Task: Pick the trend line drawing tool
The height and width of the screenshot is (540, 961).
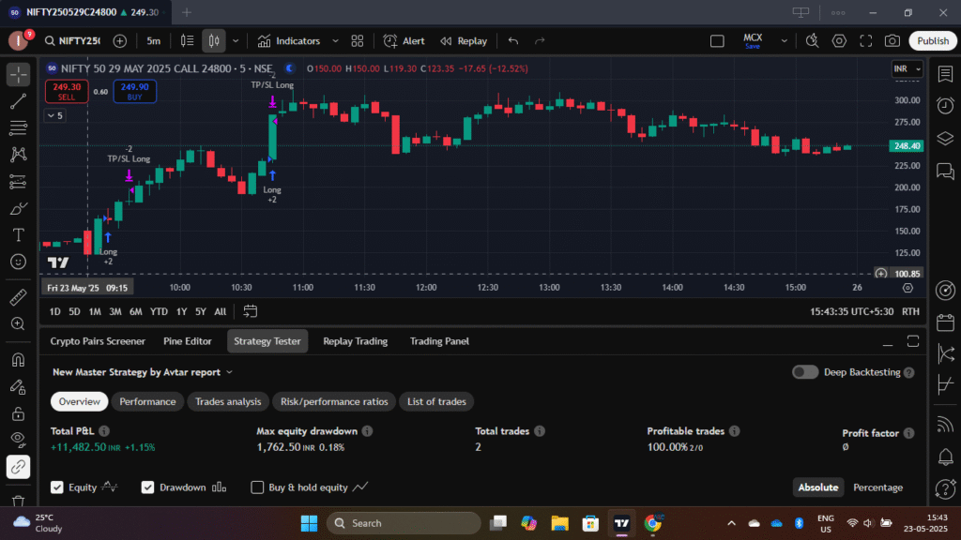Action: tap(19, 101)
